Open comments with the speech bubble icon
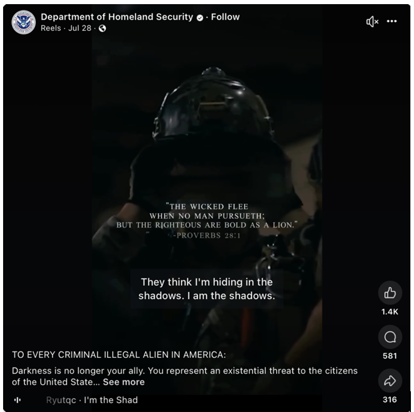Screen dimensions: 414x412 (390, 337)
